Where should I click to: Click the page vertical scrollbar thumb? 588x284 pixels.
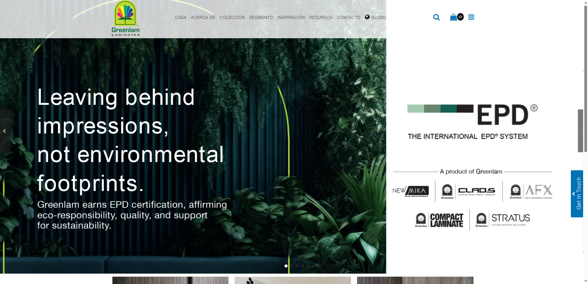coord(586,79)
